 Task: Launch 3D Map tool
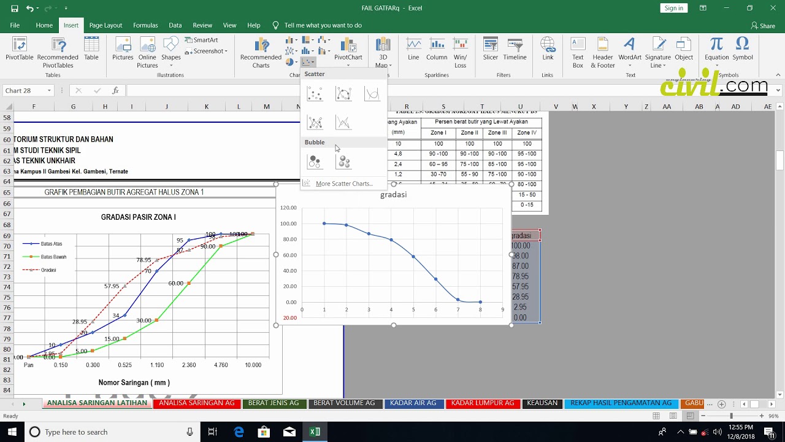pyautogui.click(x=383, y=52)
